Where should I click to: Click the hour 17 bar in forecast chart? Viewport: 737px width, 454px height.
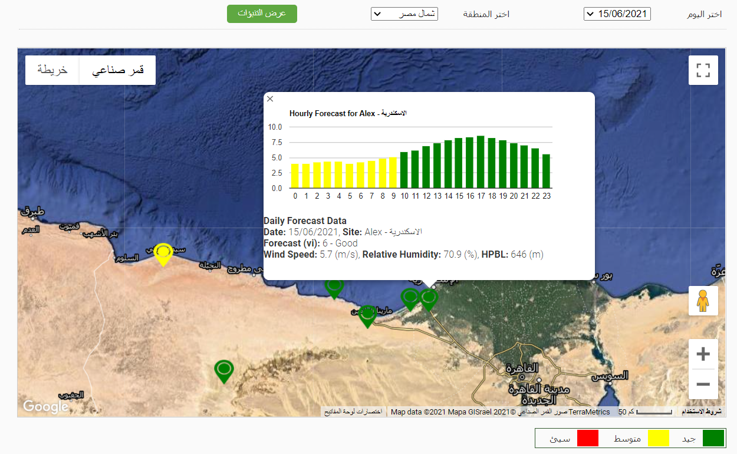point(481,162)
